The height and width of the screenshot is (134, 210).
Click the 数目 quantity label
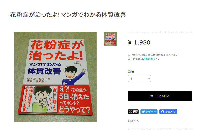pos(131,71)
